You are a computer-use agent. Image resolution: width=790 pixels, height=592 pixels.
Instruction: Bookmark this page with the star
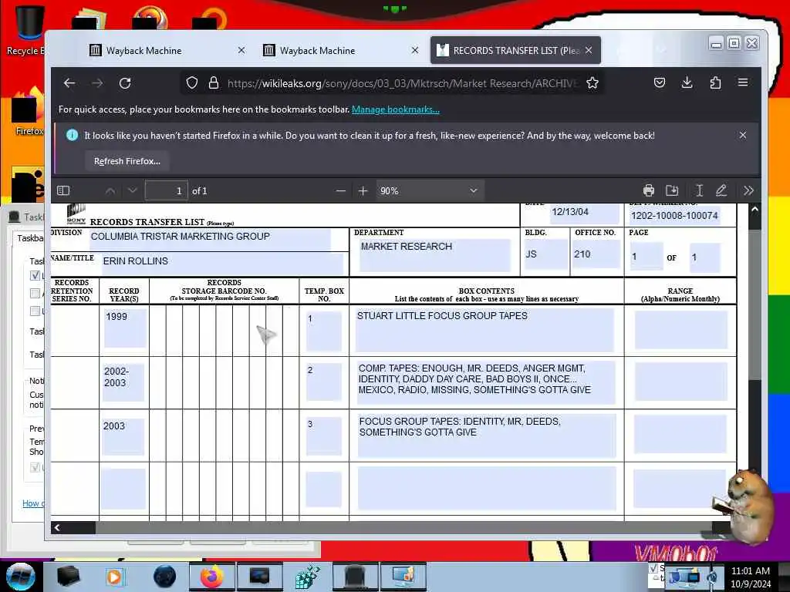click(x=592, y=83)
